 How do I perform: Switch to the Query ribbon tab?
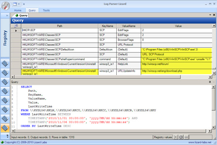click(x=32, y=10)
